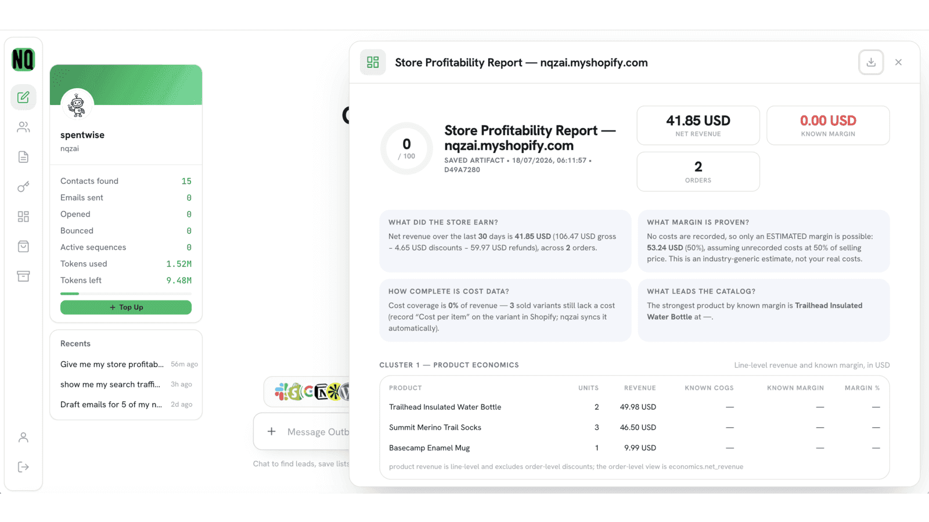The height and width of the screenshot is (522, 929).
Task: Click the tokens usage progress bar
Action: tap(126, 293)
